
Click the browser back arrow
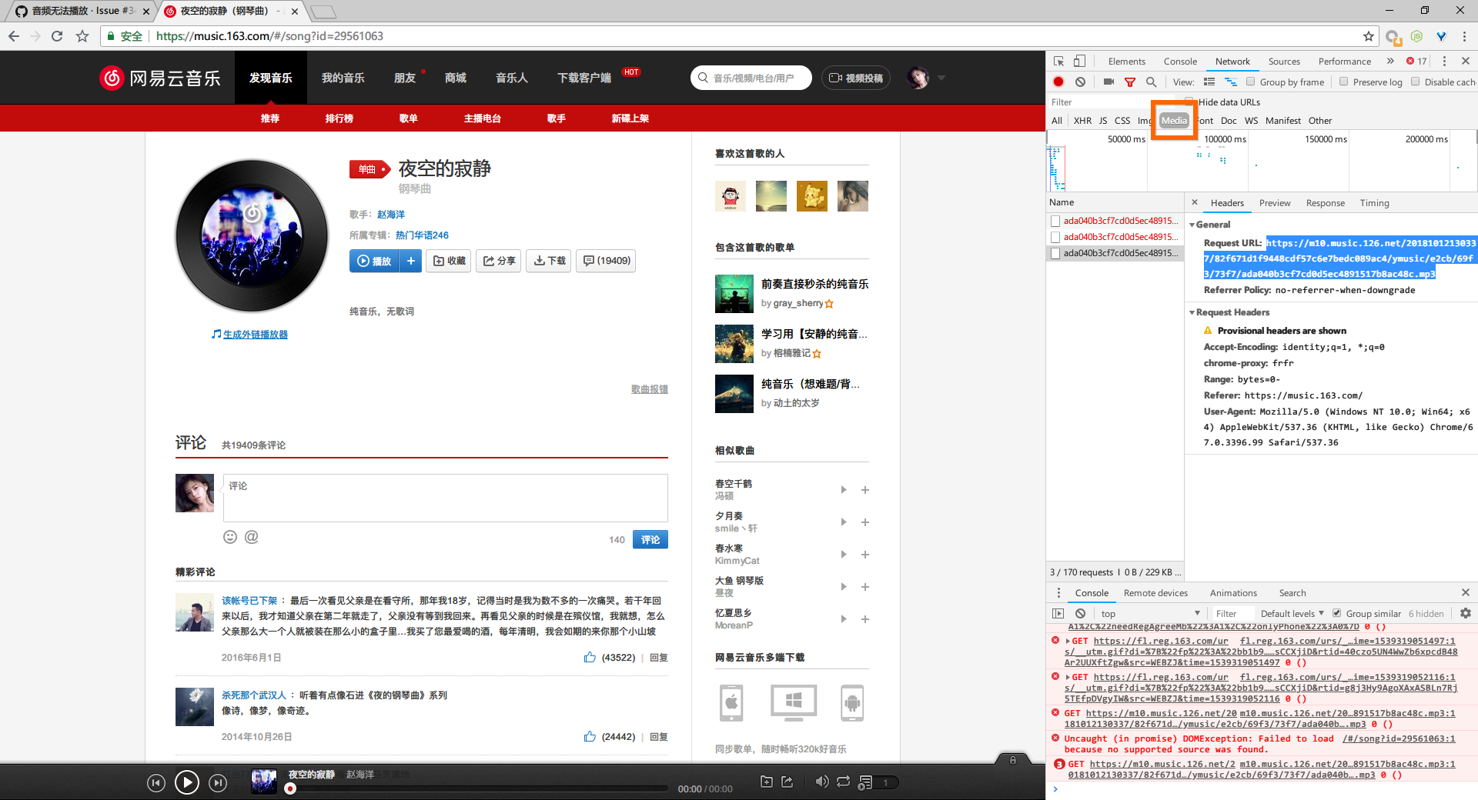(14, 36)
